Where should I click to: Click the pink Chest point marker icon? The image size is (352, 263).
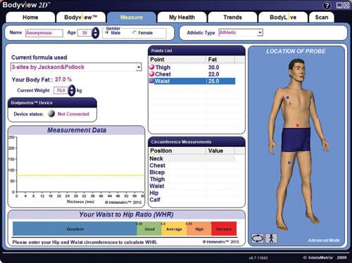152,74
